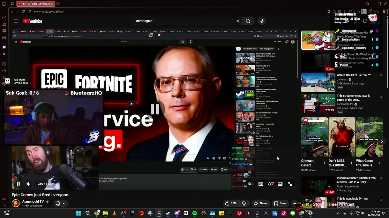Open the YouTube hamburger guide menu
The image size is (389, 218).
pyautogui.click(x=16, y=21)
